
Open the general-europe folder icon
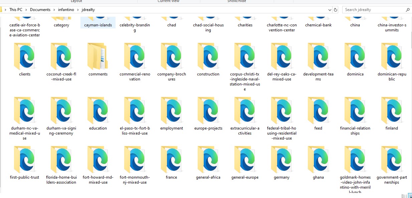pos(245,159)
